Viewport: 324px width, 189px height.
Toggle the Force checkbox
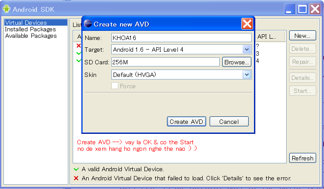coord(115,86)
